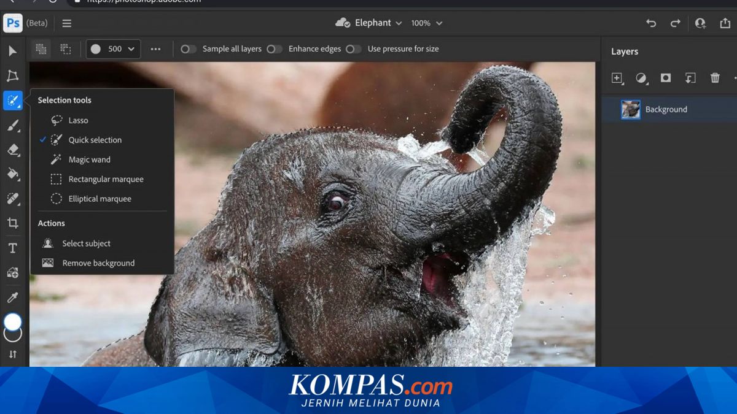The image size is (737, 414).
Task: Open the brush size 500 dropdown
Action: (x=113, y=49)
